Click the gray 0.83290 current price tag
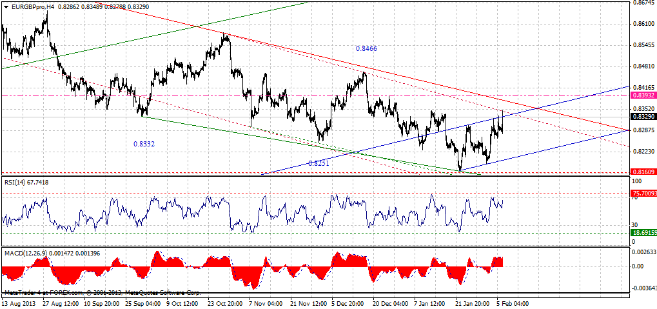The width and height of the screenshot is (657, 309). pos(643,117)
